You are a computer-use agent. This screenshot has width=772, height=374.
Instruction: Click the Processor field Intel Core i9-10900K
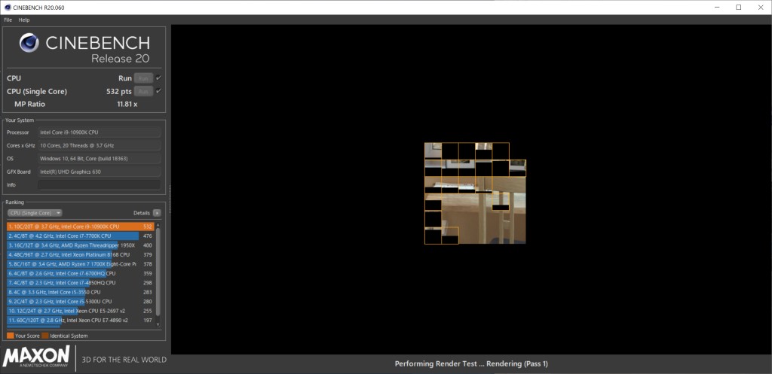coord(99,132)
